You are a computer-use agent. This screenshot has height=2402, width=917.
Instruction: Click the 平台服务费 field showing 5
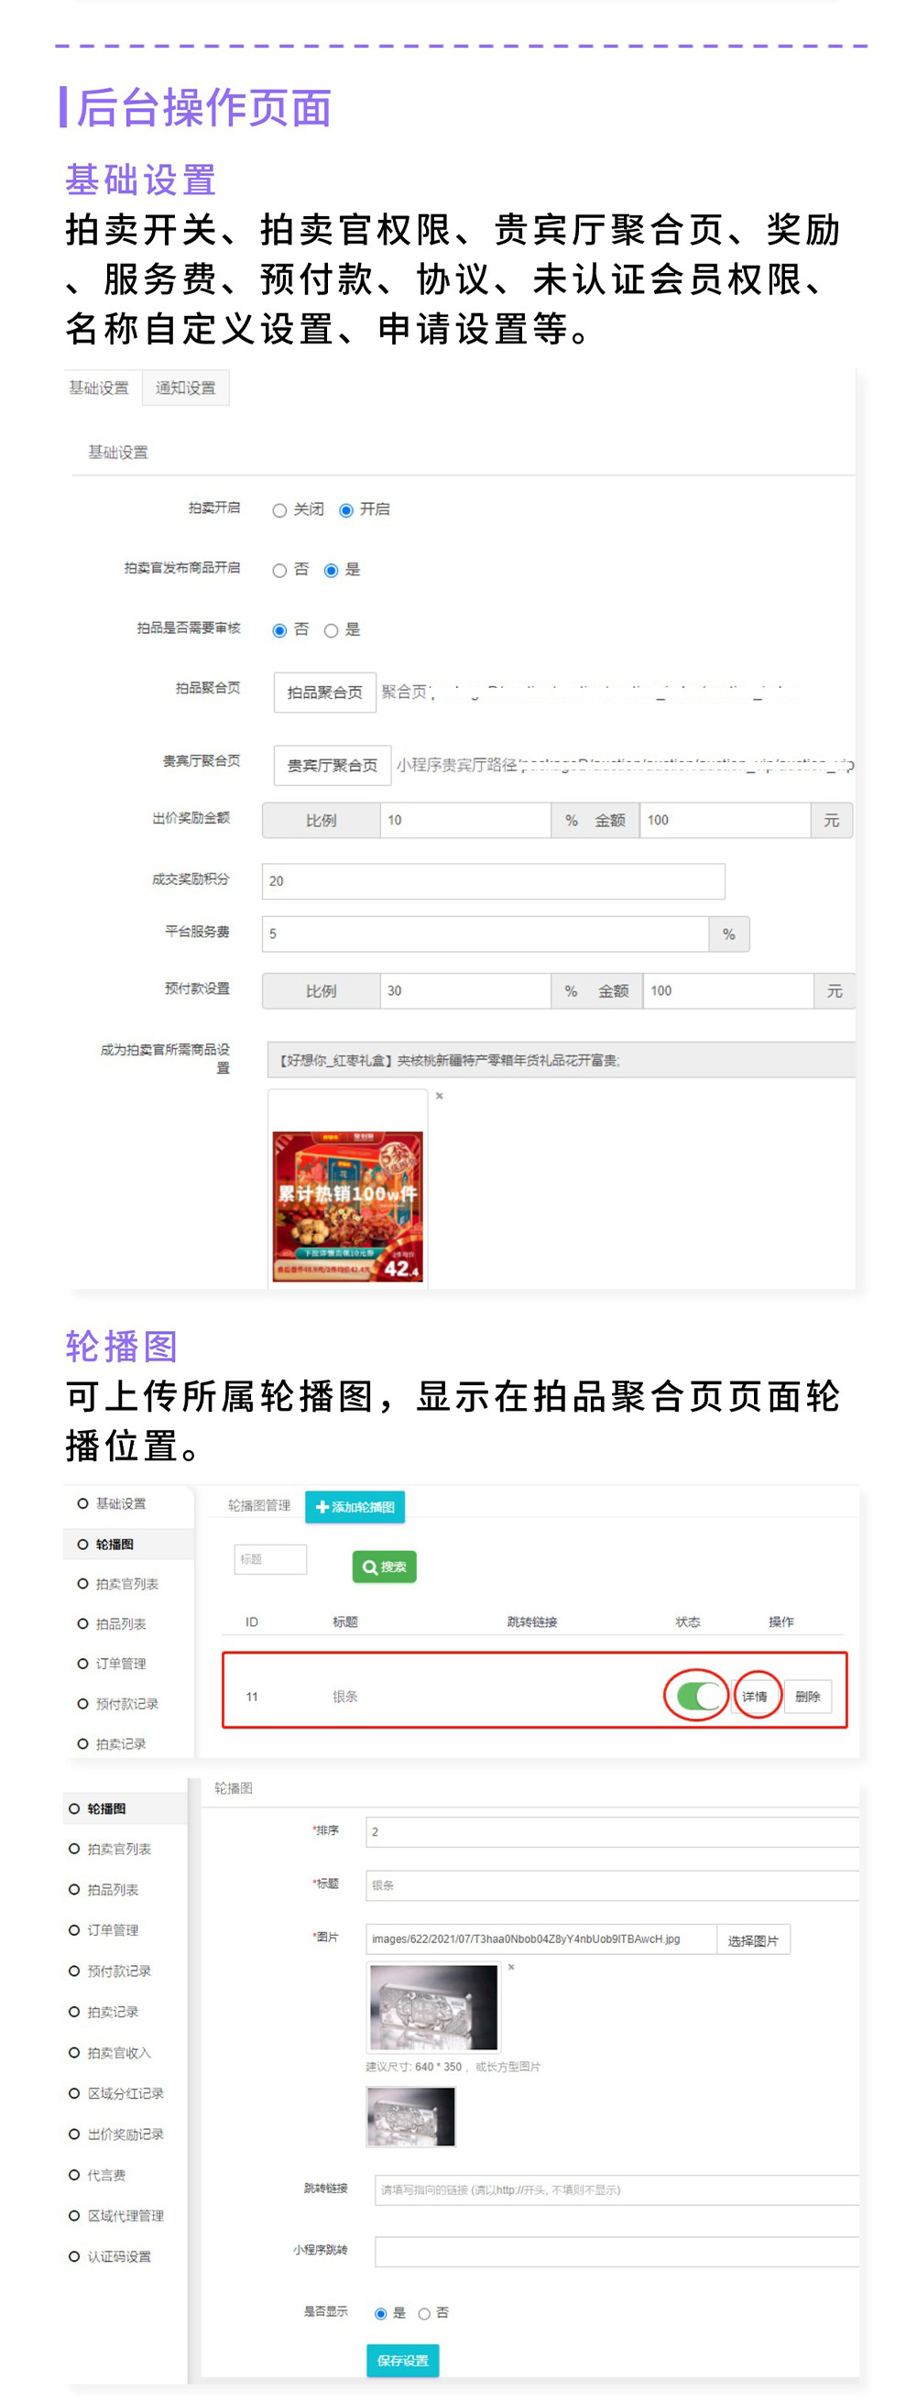click(x=486, y=934)
